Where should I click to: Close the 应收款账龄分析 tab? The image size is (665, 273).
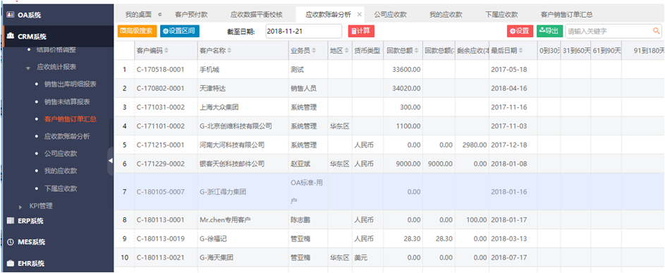pyautogui.click(x=359, y=14)
